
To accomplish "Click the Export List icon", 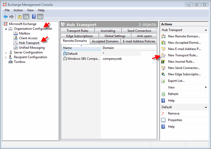I will click(164, 81).
